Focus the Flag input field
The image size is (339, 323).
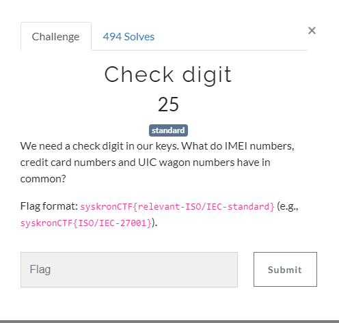(x=129, y=270)
